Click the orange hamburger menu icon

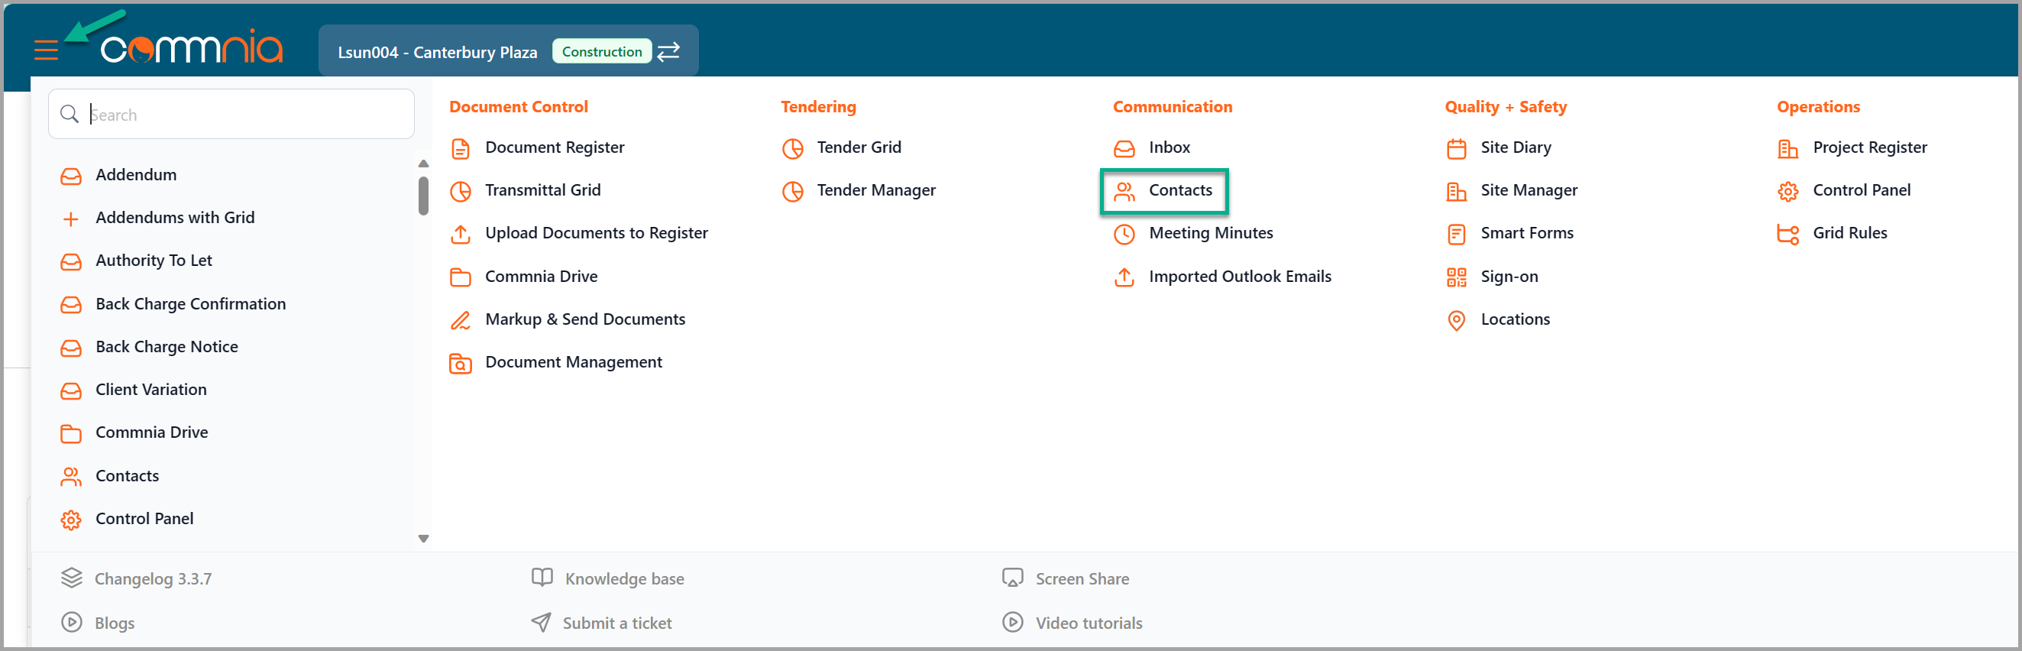point(47,51)
